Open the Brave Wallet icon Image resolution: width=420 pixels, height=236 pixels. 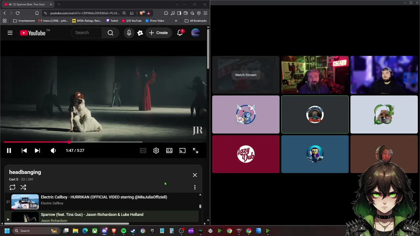pyautogui.click(x=186, y=13)
